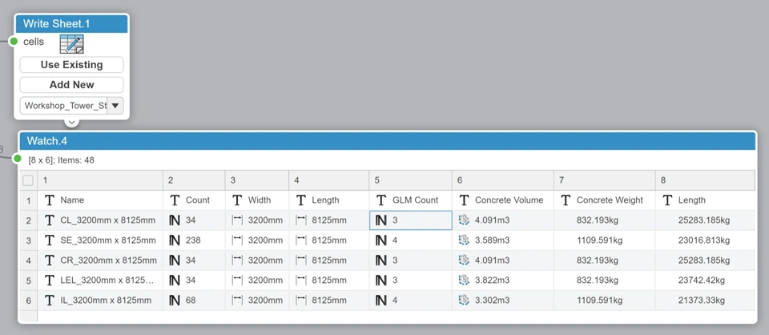This screenshot has height=335, width=769.
Task: Click the volume icon beside 3.302m3
Action: (x=464, y=300)
